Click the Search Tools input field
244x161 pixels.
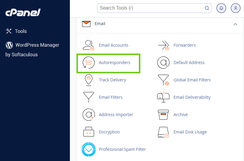(151, 8)
